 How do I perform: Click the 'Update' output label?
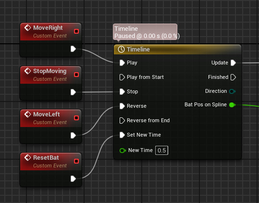point(220,63)
